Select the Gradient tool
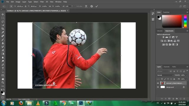The width and height of the screenshot is (189, 106). coord(3,54)
